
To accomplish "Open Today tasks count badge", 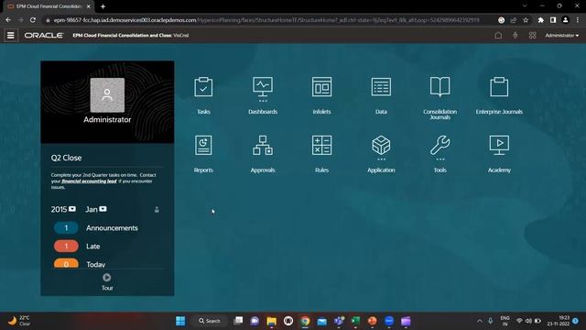I will (x=66, y=263).
